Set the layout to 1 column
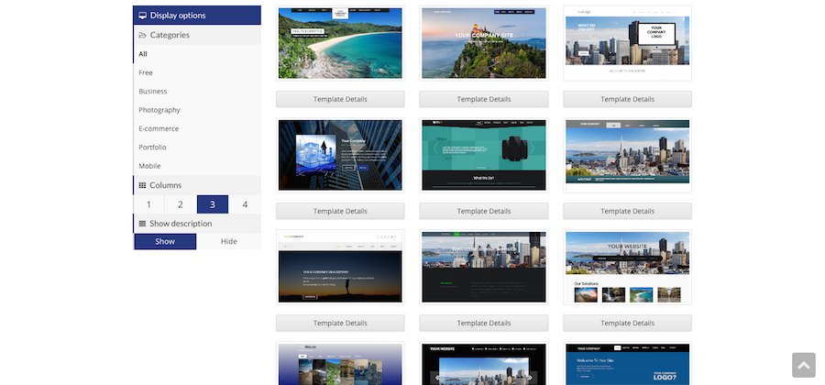The width and height of the screenshot is (825, 385). point(148,204)
